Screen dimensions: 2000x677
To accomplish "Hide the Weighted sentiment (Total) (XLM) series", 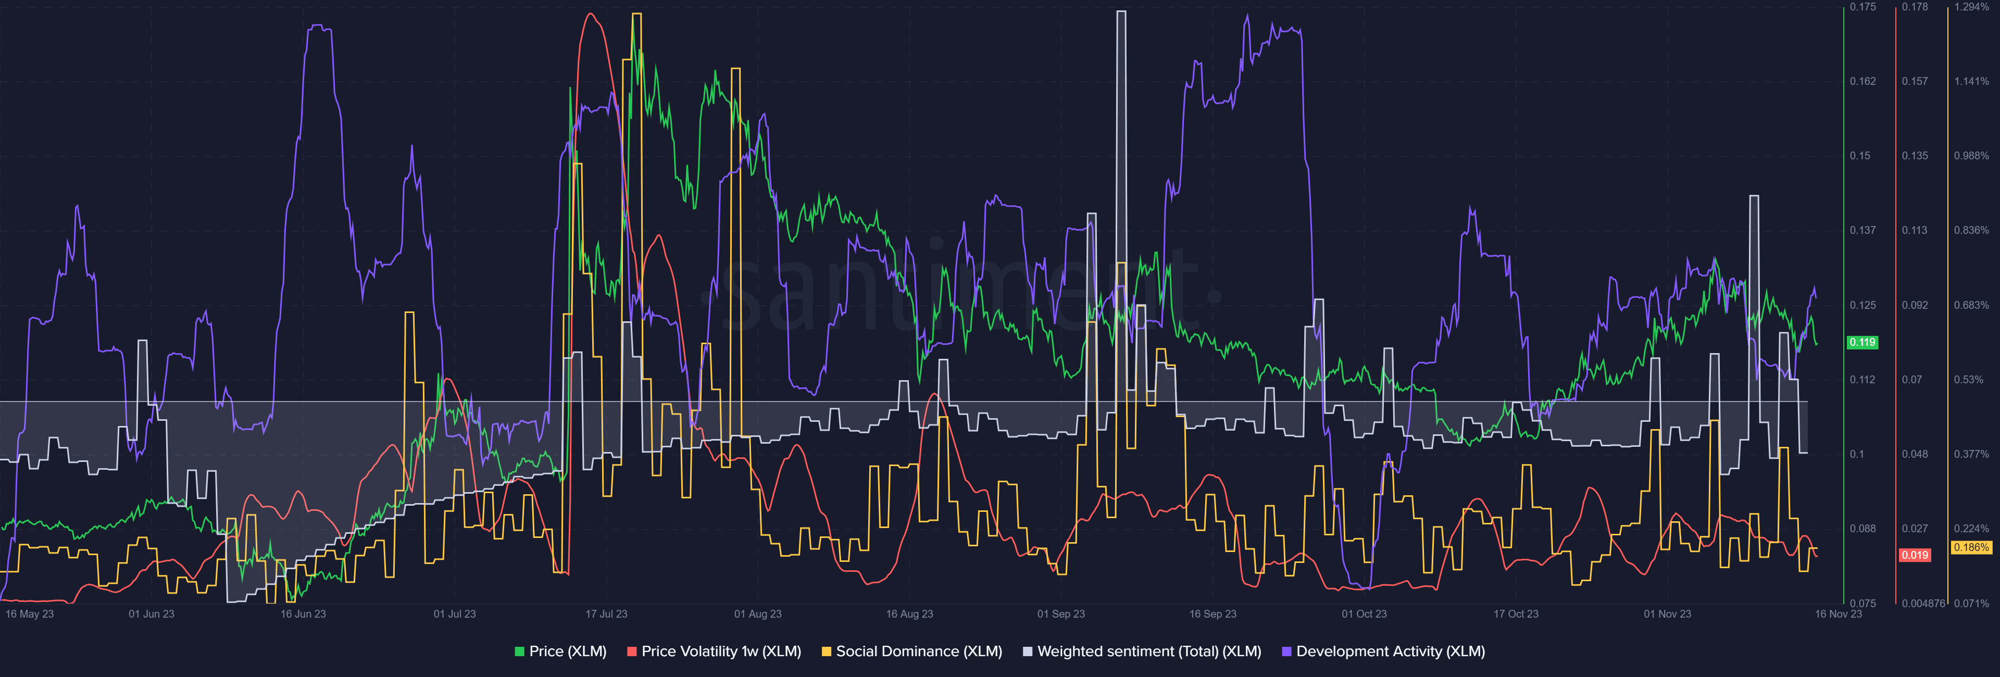I will (1149, 651).
